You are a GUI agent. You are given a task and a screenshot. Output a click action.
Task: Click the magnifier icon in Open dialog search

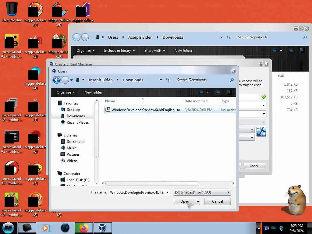[x=232, y=80]
